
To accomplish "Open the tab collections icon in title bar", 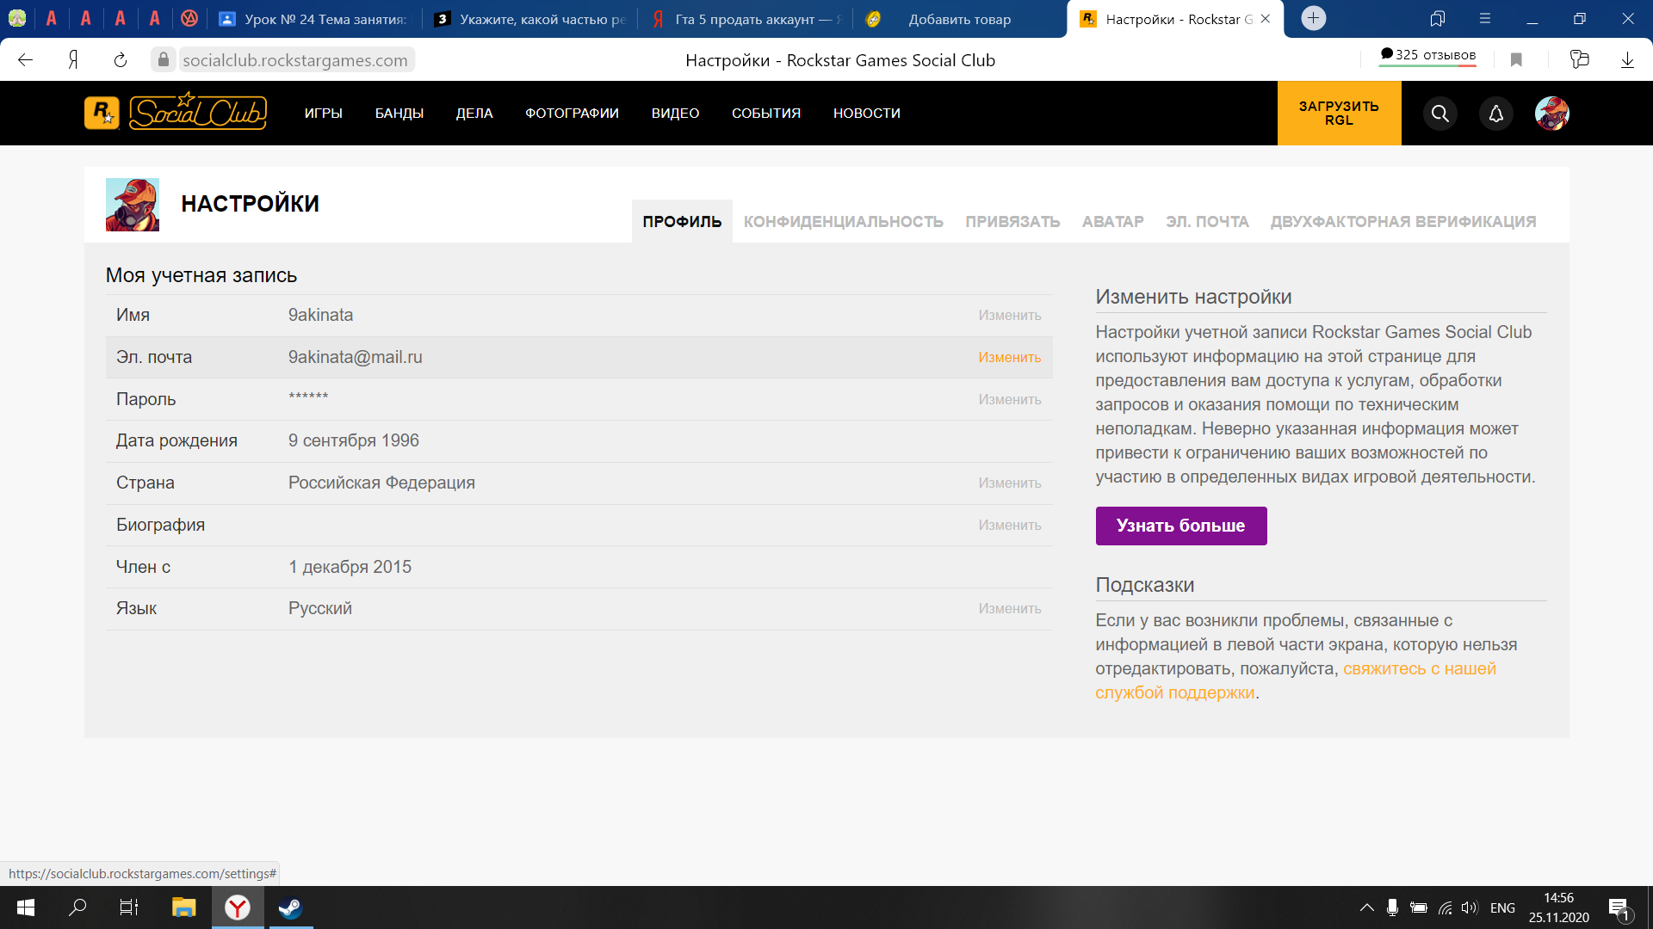I will [x=1437, y=18].
